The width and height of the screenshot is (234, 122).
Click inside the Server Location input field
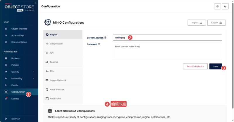tap(167, 38)
